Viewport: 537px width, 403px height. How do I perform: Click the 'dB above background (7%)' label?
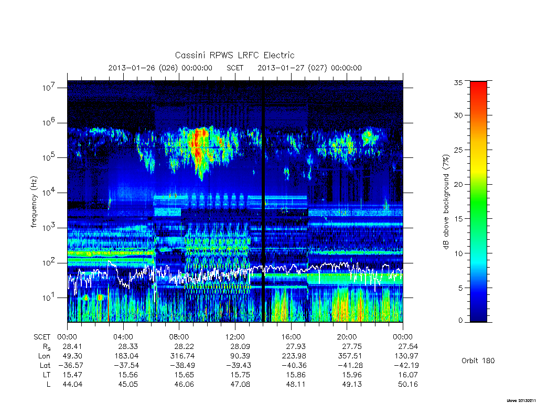pyautogui.click(x=446, y=202)
